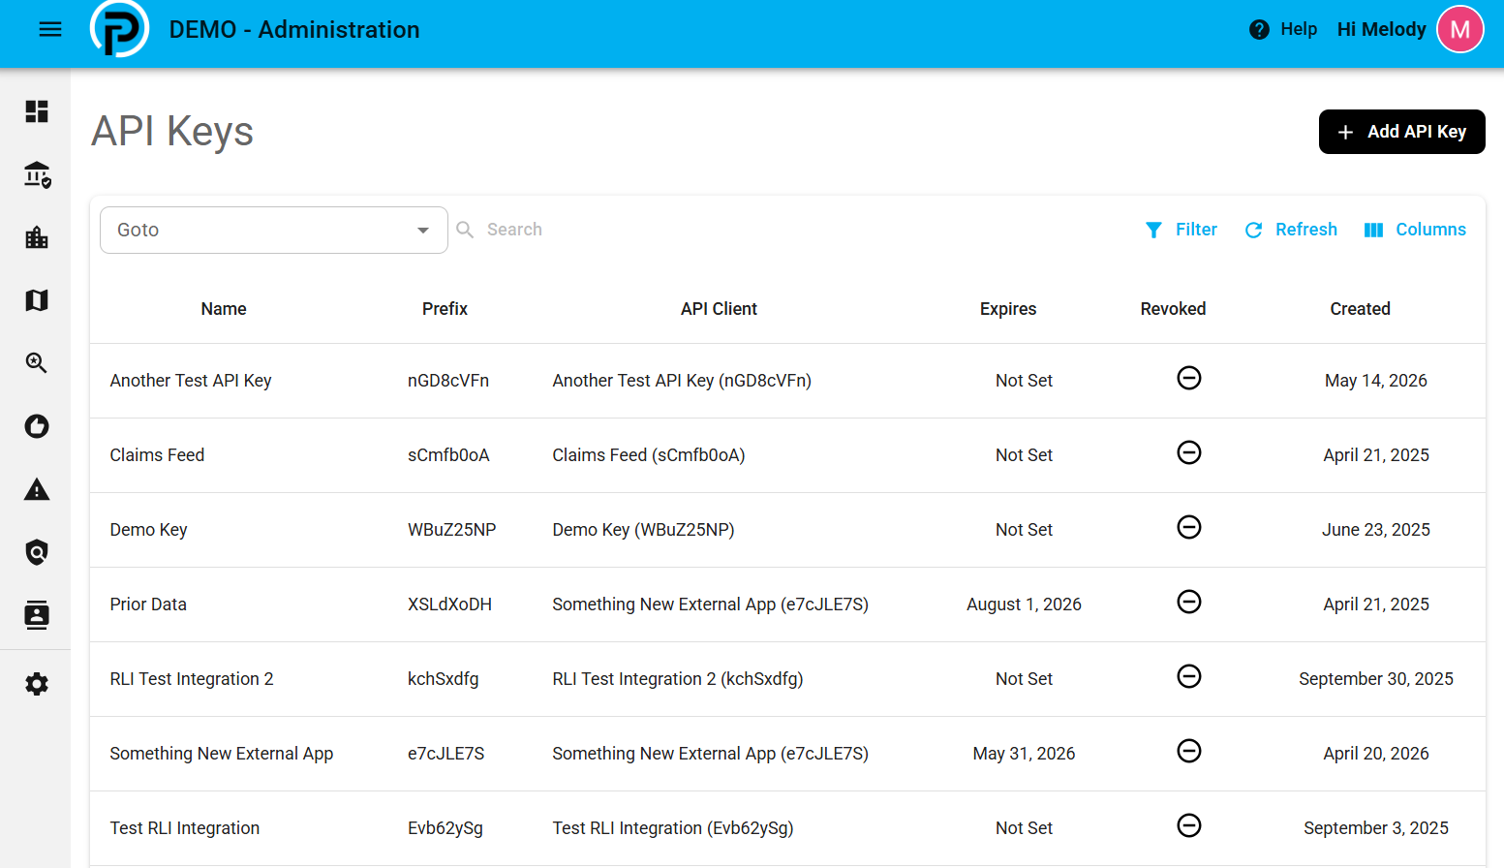Screen dimensions: 1504x868
Task: Click the bank shield sidebar icon
Action: [x=37, y=174]
